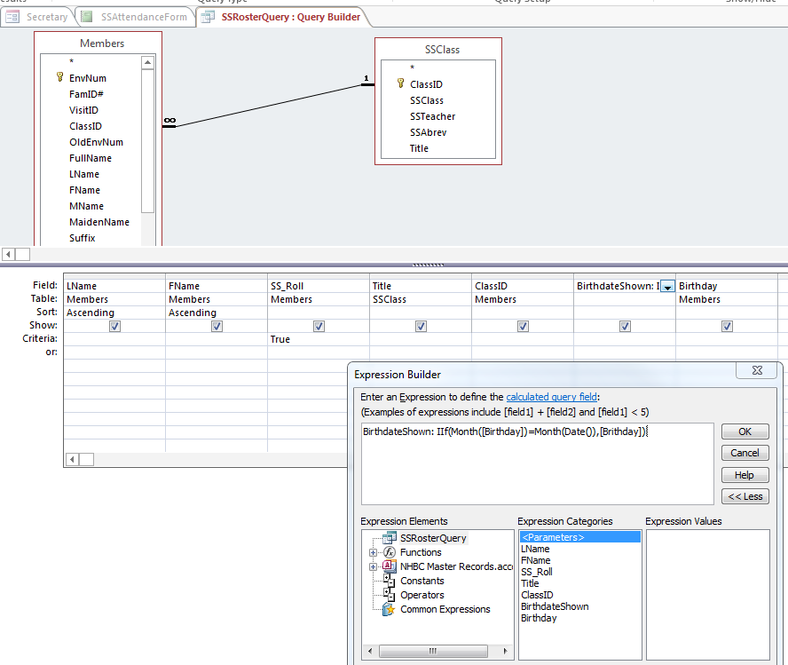Open the BirthdateShown field dropdown arrow
The image size is (788, 665).
(667, 287)
